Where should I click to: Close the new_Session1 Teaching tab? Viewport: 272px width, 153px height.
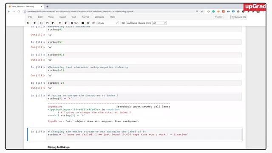click(42, 7)
